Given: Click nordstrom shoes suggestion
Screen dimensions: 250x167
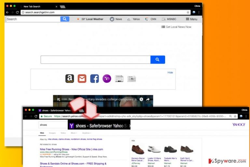Looking at the screenshot, I should click(x=78, y=139).
